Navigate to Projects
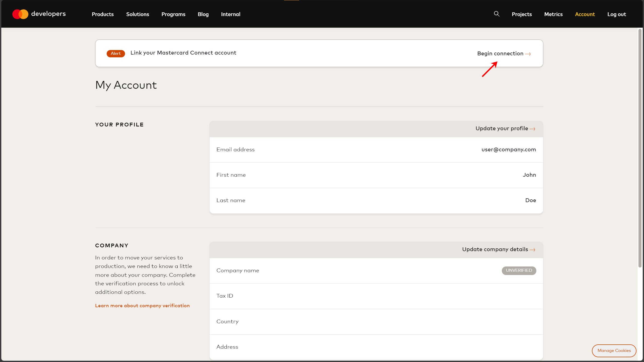644x362 pixels. [521, 14]
